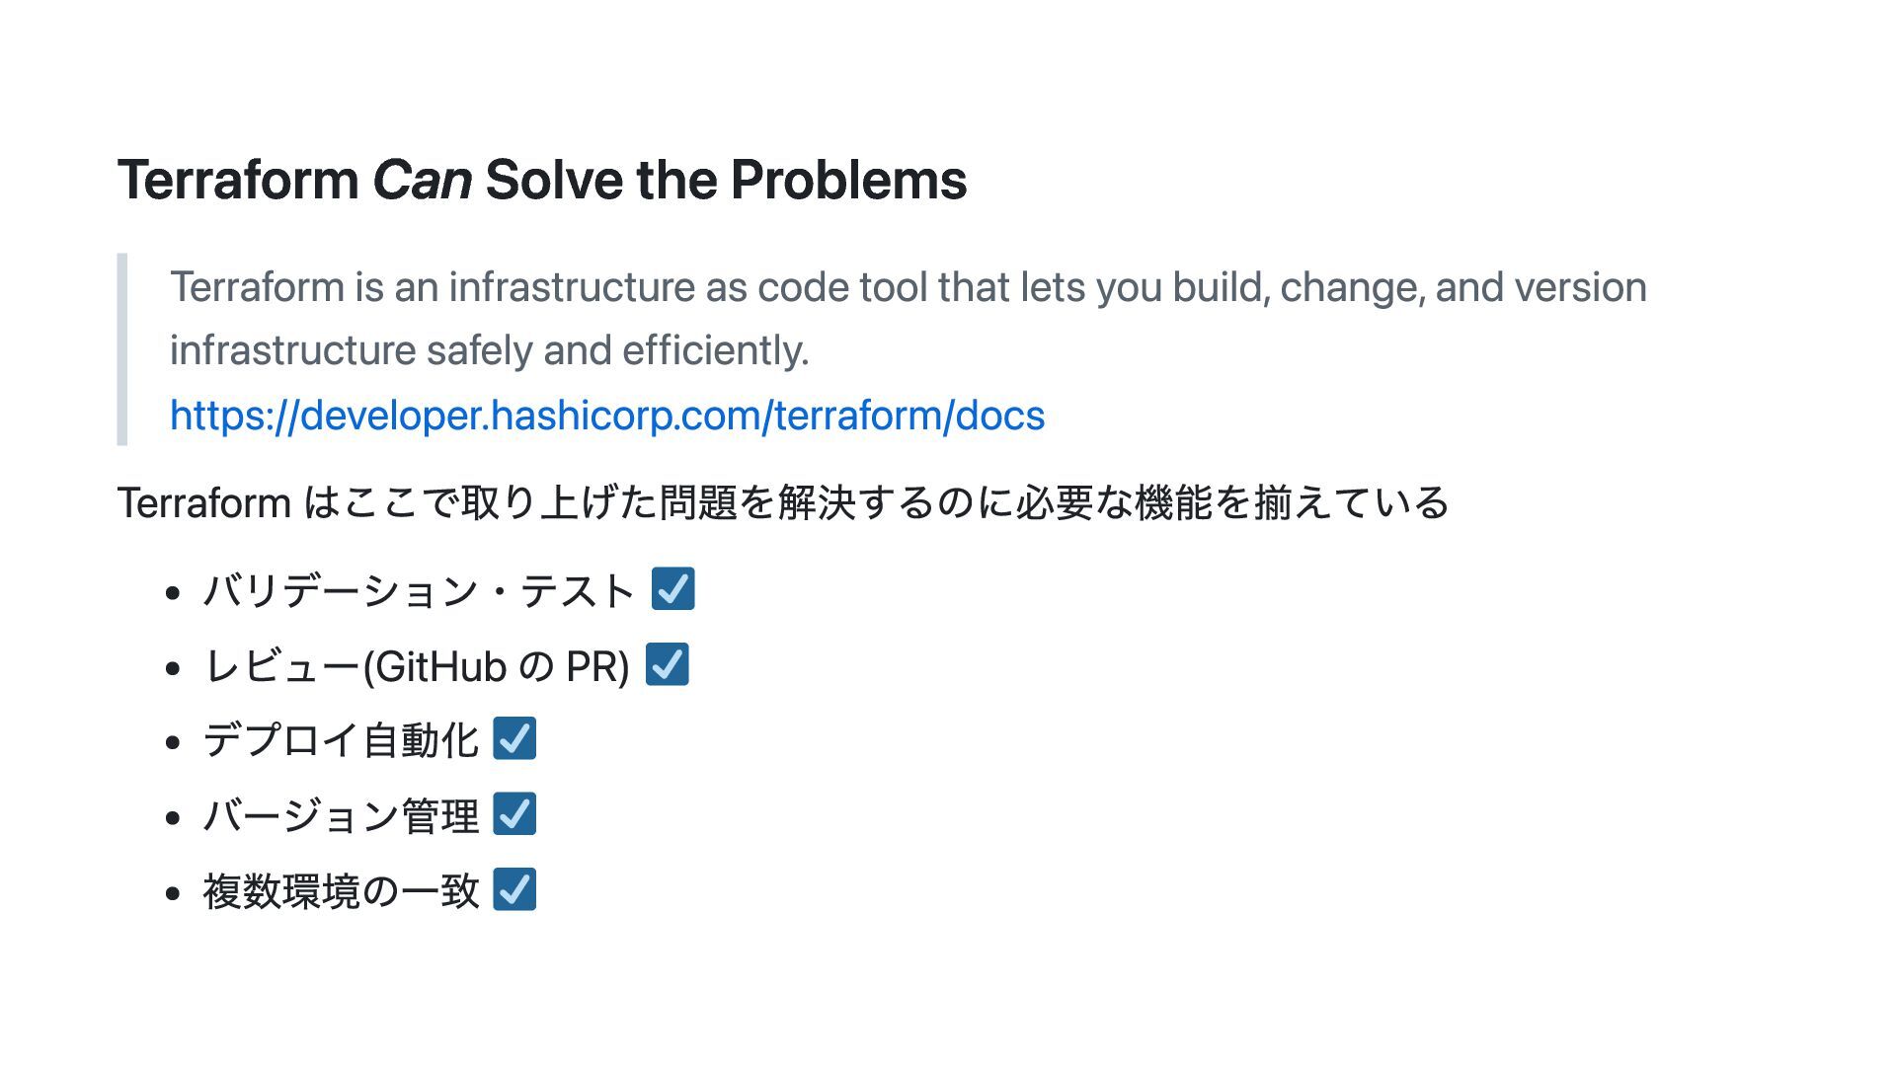The image size is (1896, 1066).
Task: Click the checkmark next to レビュー(GitHub の PR)
Action: (x=668, y=664)
